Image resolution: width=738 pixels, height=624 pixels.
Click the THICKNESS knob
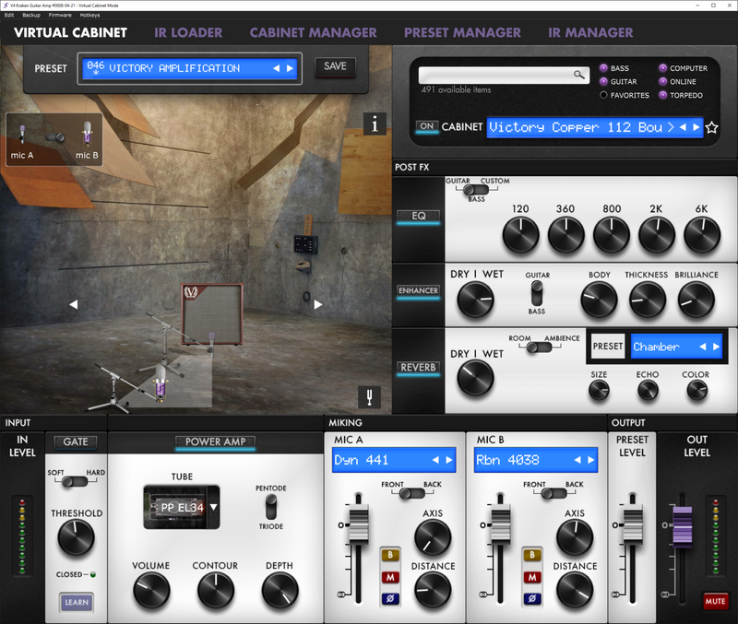pos(648,300)
